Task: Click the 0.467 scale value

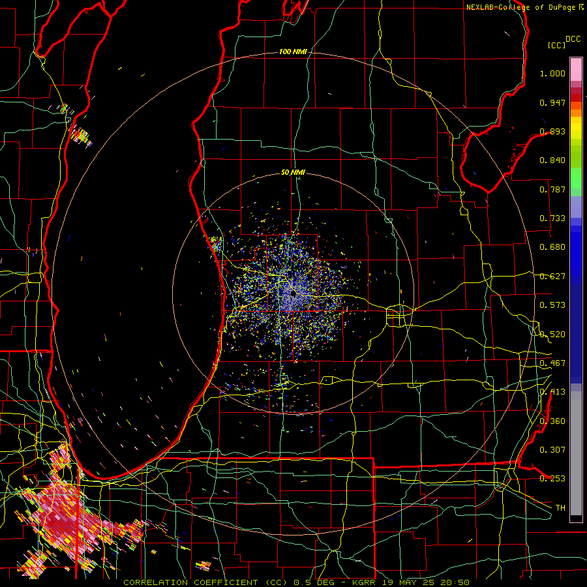Action: [552, 363]
